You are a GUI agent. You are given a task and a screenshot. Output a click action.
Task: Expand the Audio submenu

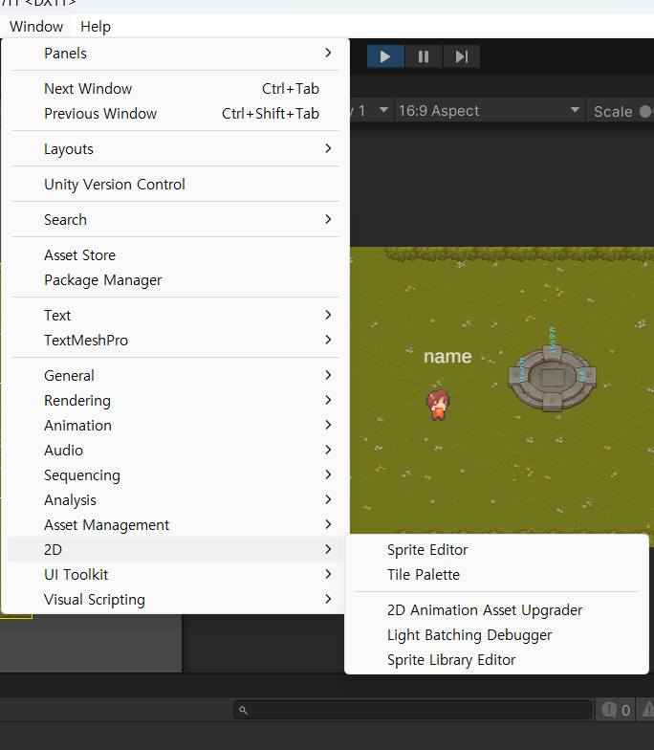[x=175, y=450]
